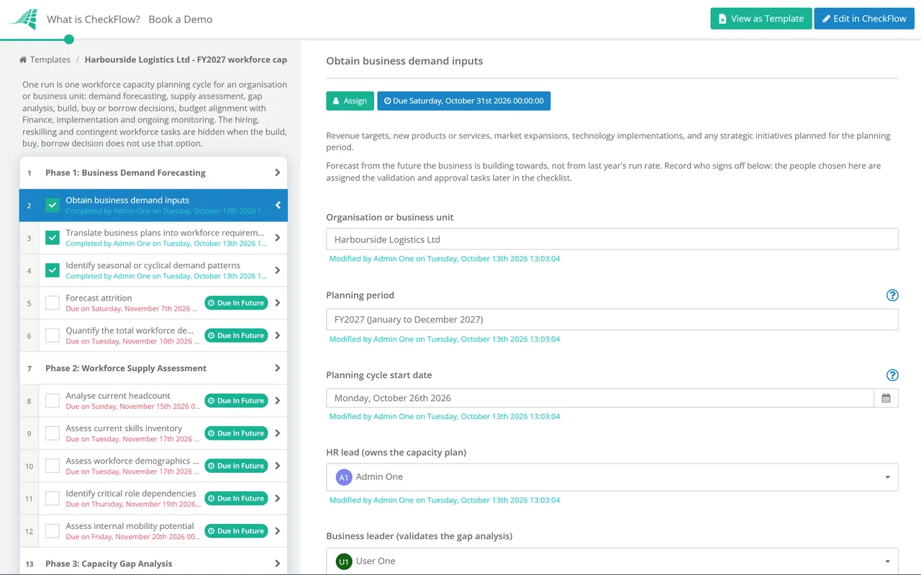Open What is CheckFlow? link
Image resolution: width=921 pixels, height=575 pixels.
(94, 19)
